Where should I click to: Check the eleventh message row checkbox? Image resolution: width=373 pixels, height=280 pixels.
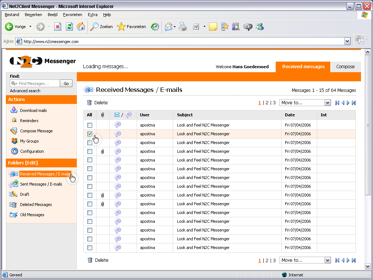pyautogui.click(x=90, y=213)
